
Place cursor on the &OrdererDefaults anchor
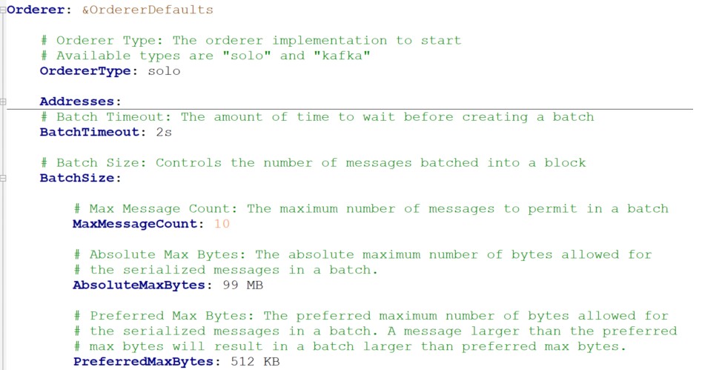[x=148, y=10]
